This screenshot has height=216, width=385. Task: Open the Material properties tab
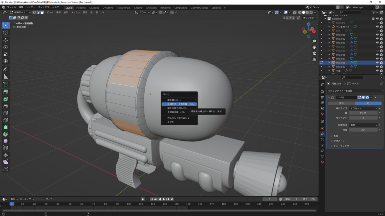[x=322, y=162]
